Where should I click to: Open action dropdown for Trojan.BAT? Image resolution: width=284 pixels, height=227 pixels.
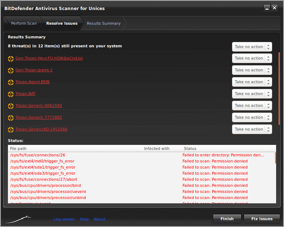(x=252, y=94)
